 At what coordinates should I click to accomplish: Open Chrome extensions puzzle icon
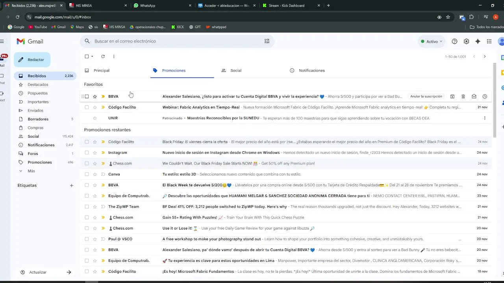pyautogui.click(x=471, y=17)
